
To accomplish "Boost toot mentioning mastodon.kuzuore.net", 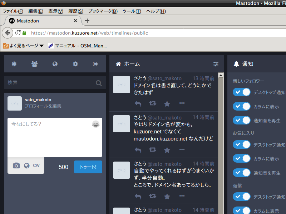I will (x=153, y=150).
